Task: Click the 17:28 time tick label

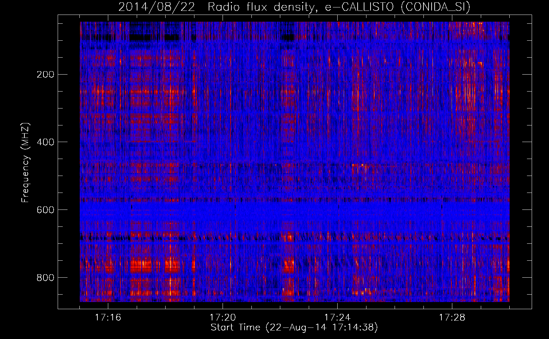Action: [452, 318]
